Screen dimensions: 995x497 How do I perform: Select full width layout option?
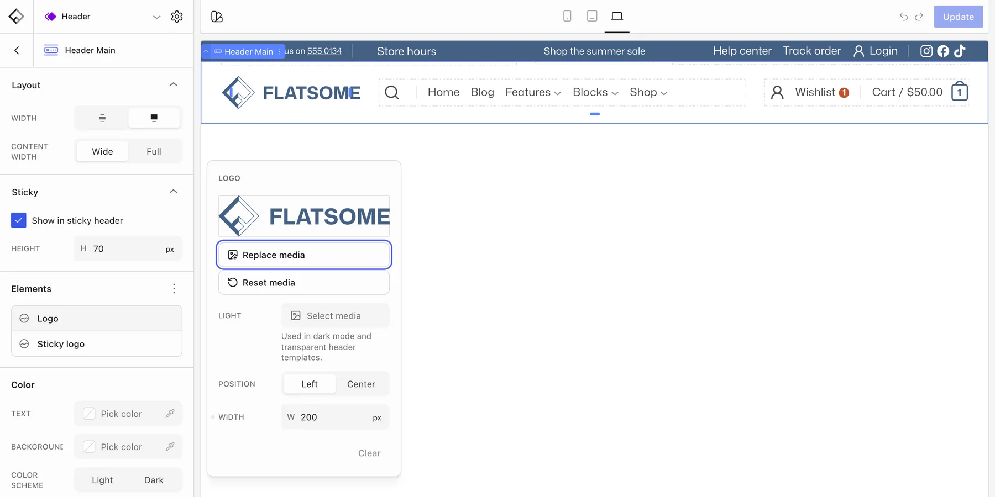tap(154, 118)
